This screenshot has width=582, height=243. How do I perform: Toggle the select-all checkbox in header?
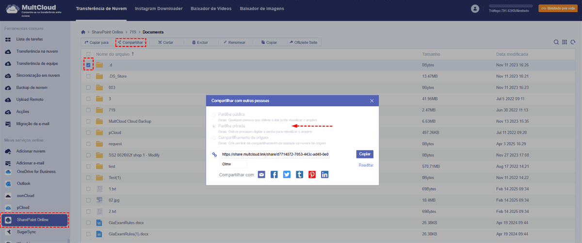pyautogui.click(x=88, y=54)
